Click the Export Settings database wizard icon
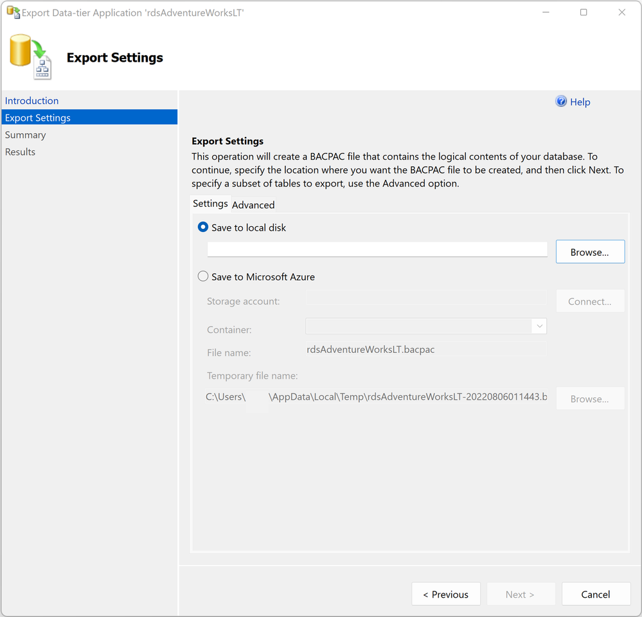The image size is (642, 617). coord(31,57)
